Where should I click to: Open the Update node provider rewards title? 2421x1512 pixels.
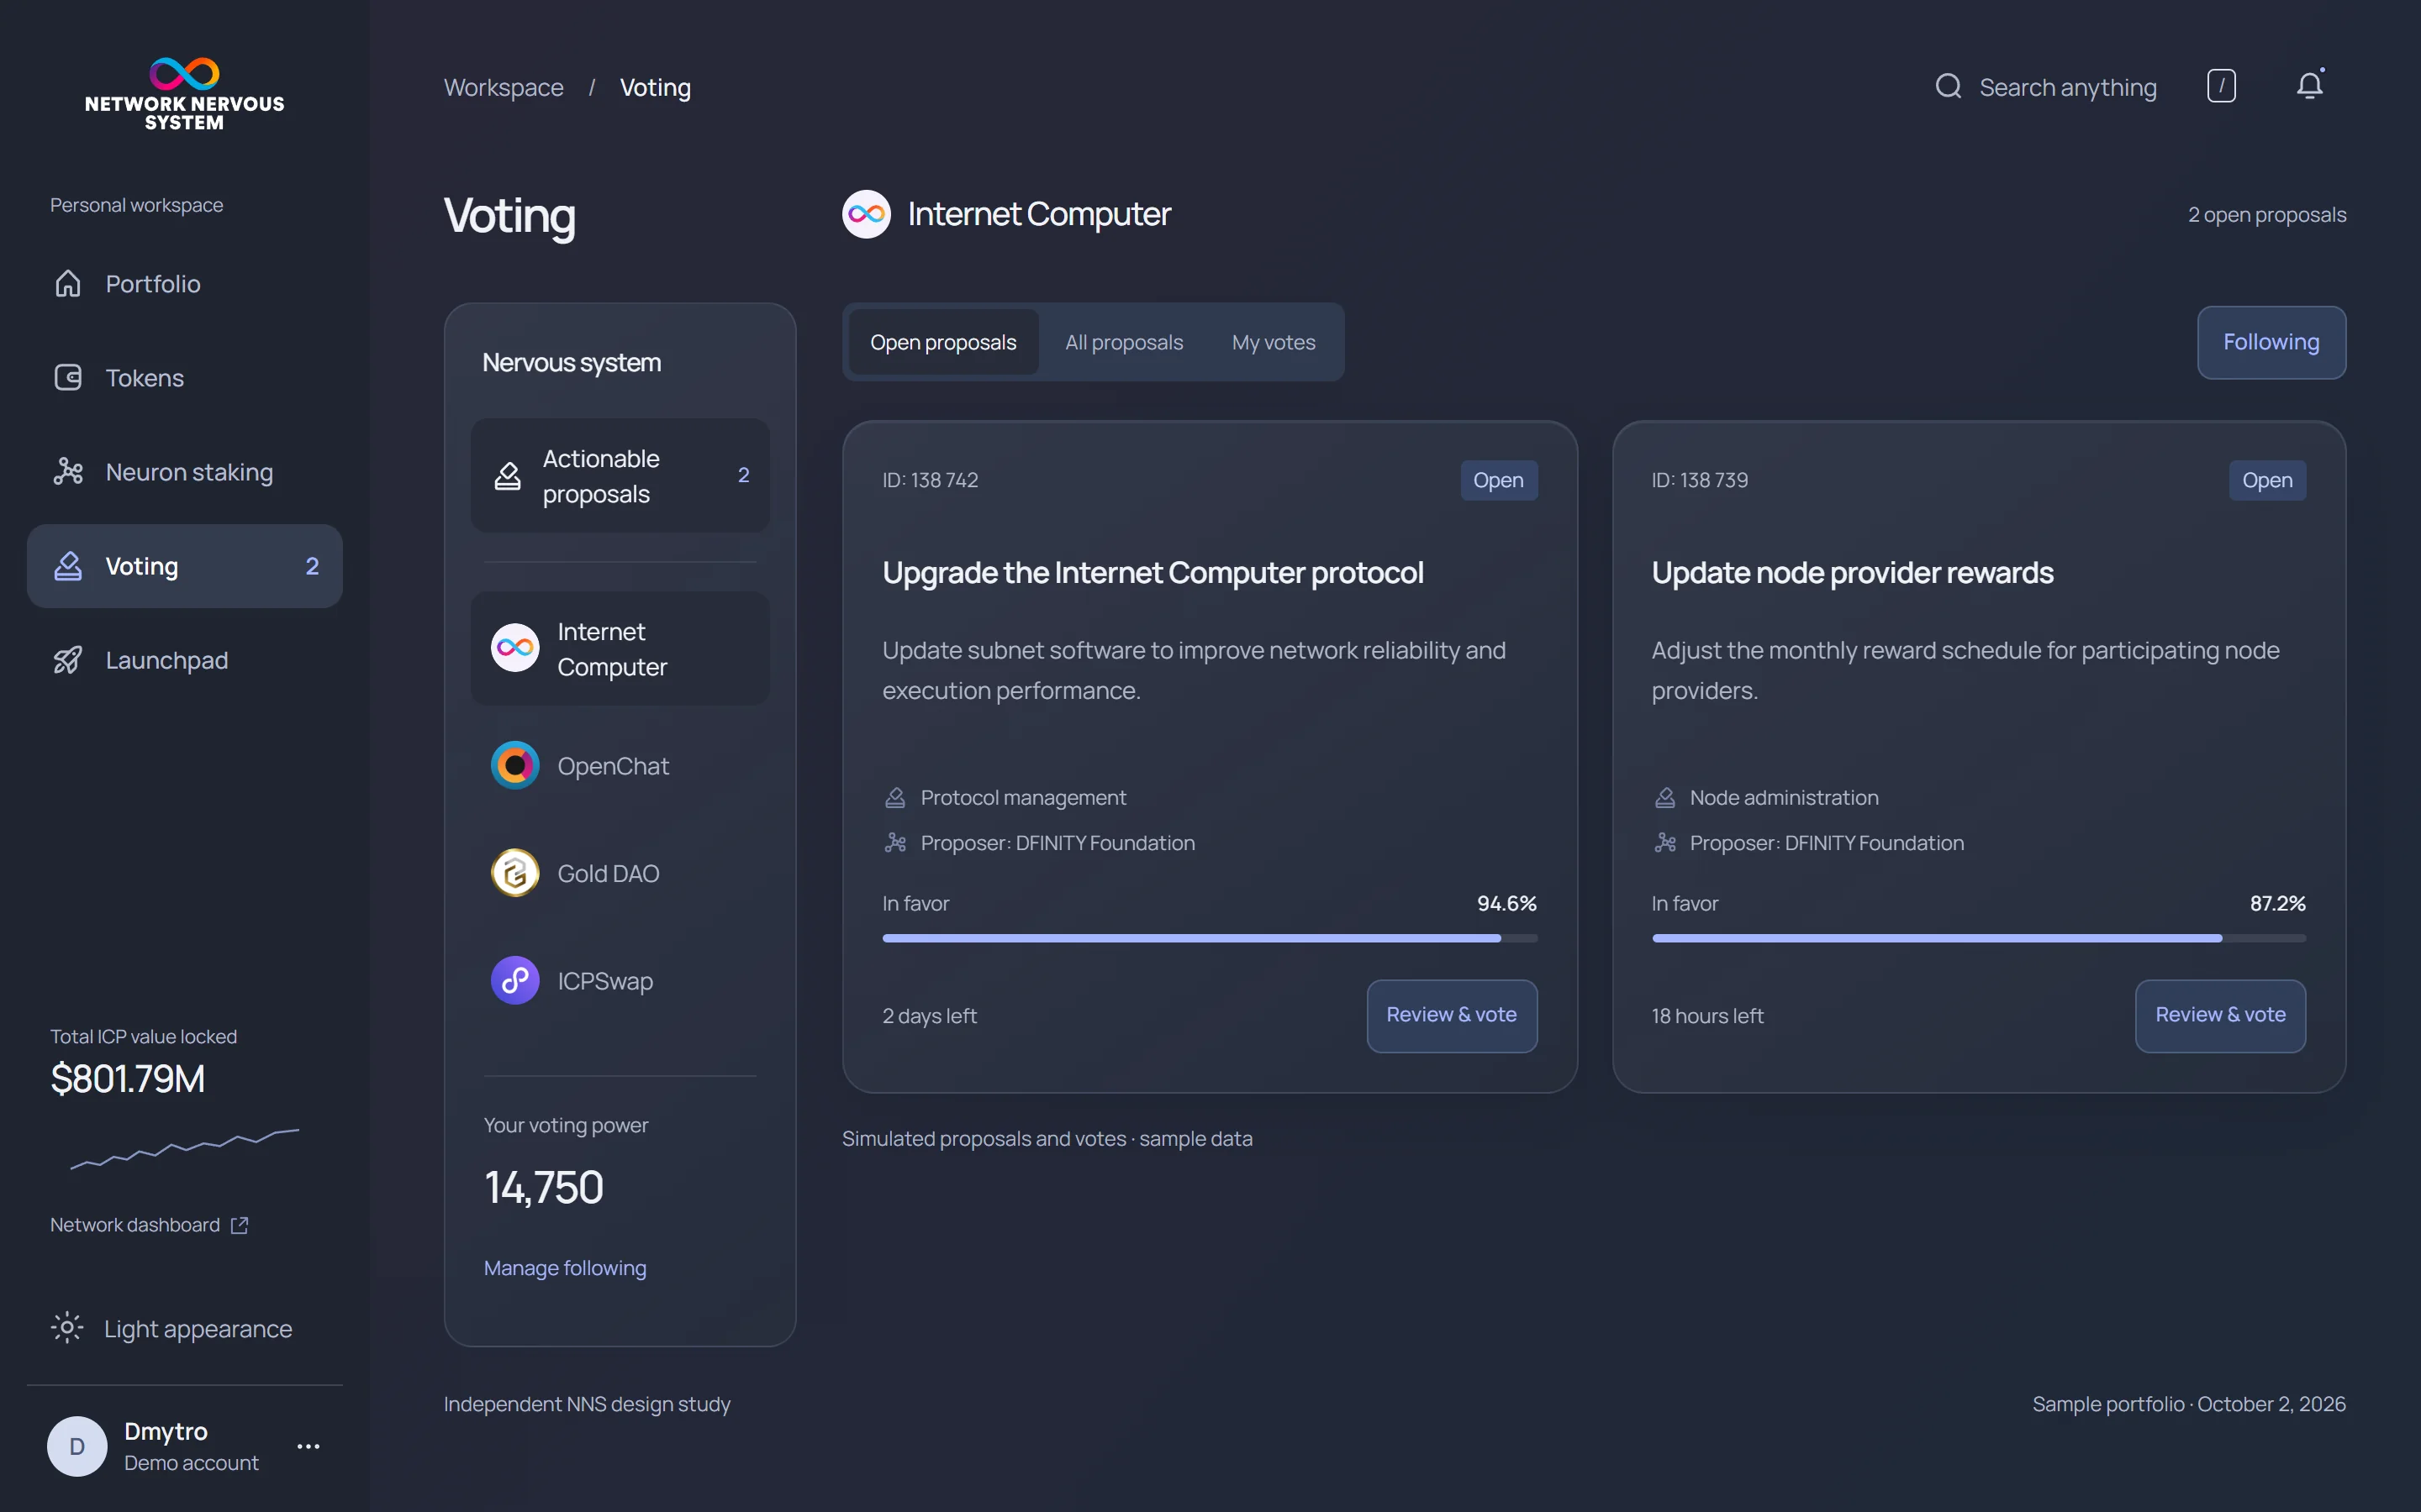(1852, 573)
